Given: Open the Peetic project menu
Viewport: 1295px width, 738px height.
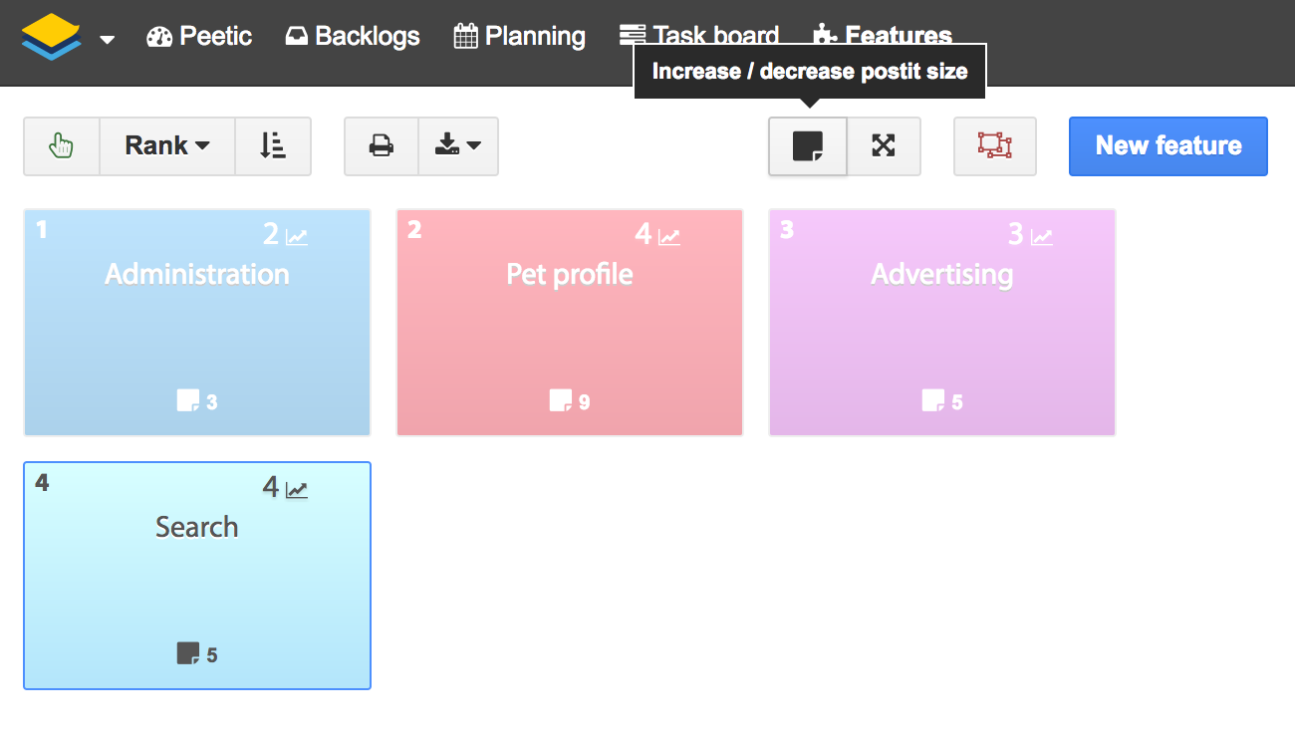Looking at the screenshot, I should 199,37.
